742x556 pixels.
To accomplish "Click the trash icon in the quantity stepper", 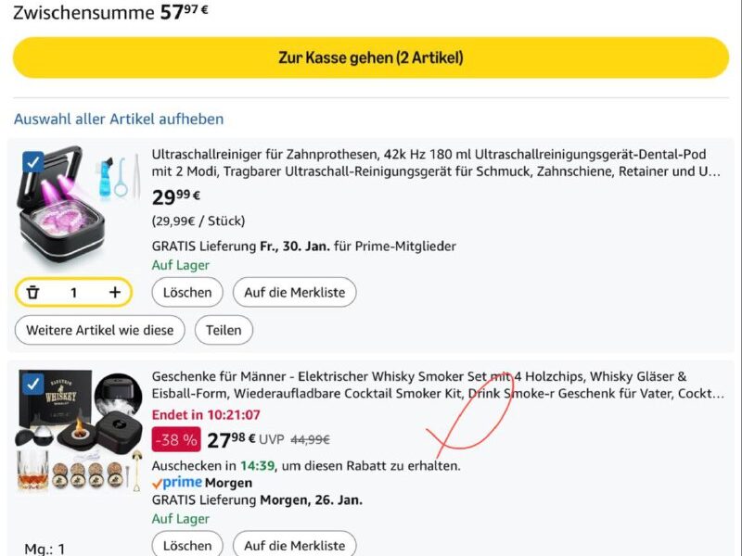I will pyautogui.click(x=32, y=292).
